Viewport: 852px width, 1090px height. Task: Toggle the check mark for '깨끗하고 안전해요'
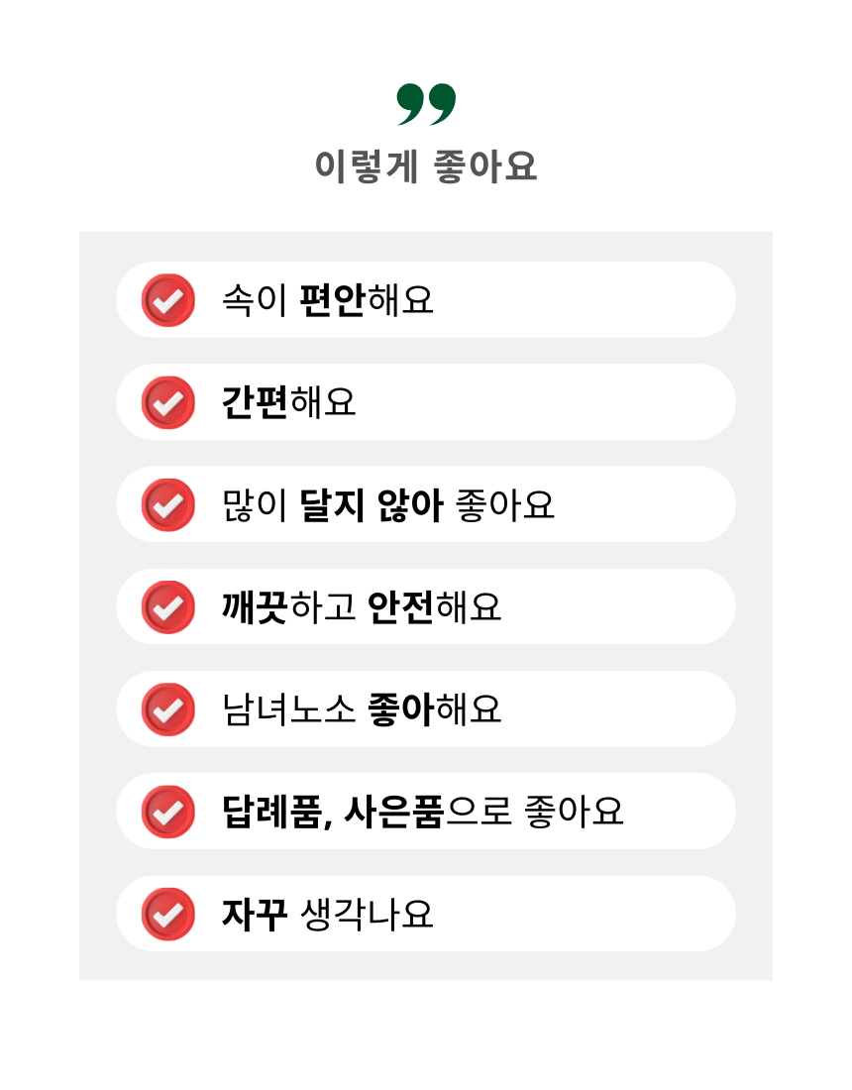pos(168,606)
